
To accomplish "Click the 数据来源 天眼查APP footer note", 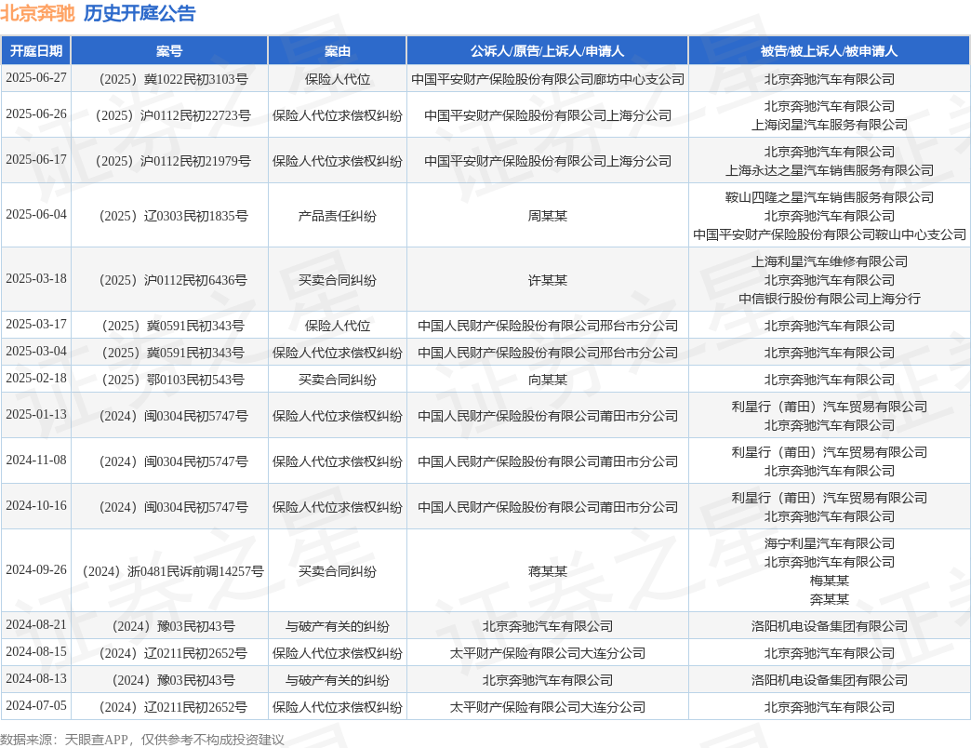I will pos(141,740).
